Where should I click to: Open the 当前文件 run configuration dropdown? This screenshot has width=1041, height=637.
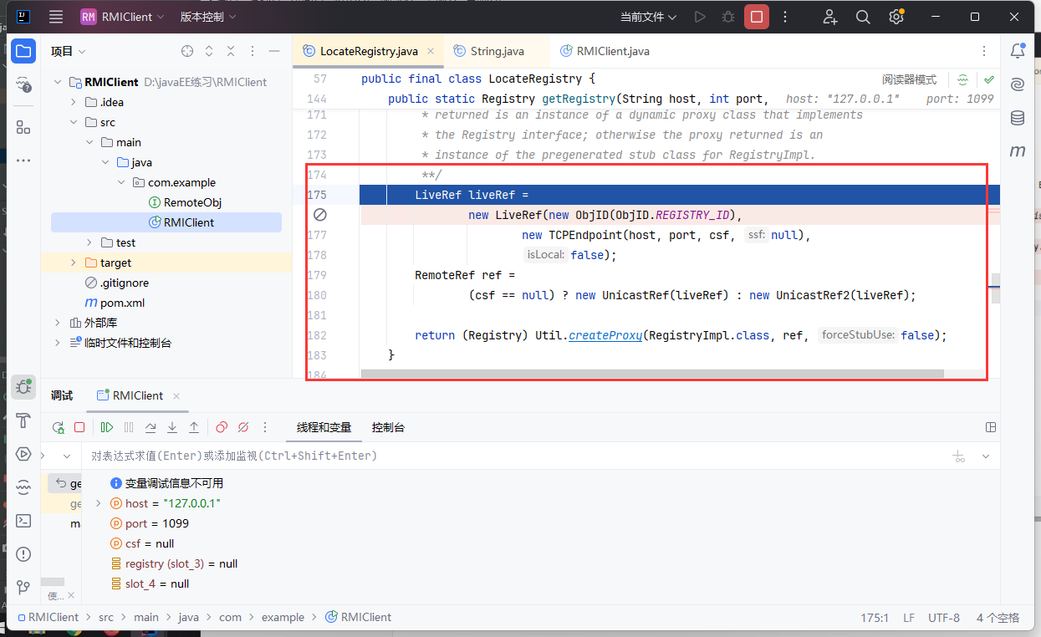(648, 17)
